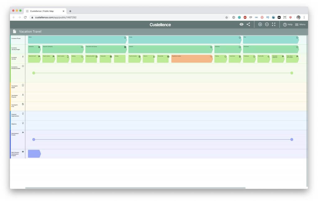Select the orange journey step card
Image resolution: width=318 pixels, height=202 pixels.
(192, 59)
